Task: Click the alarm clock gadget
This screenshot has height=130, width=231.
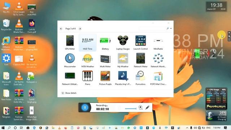Action: tap(216, 6)
